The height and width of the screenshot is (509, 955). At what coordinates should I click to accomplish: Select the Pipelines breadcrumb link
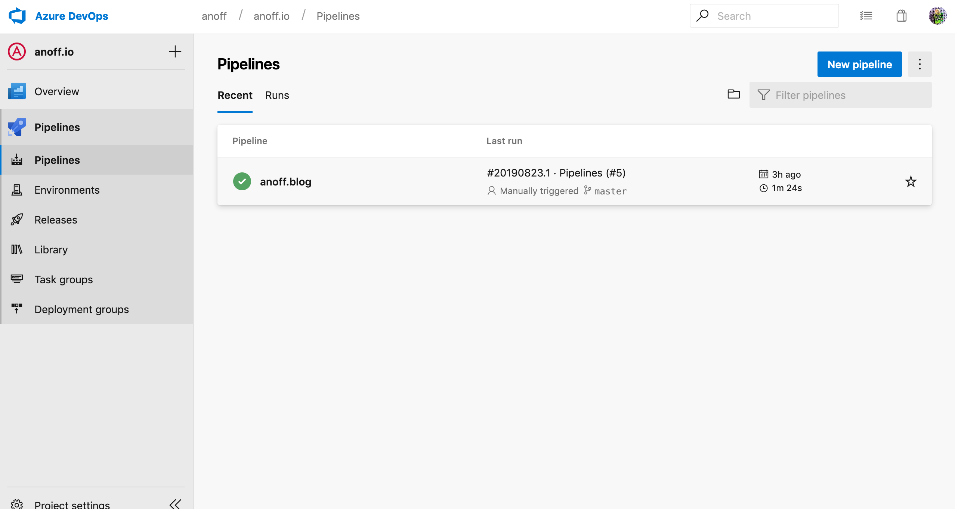[338, 16]
